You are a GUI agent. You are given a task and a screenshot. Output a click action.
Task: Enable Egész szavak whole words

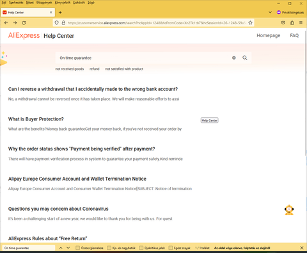coord(171,248)
